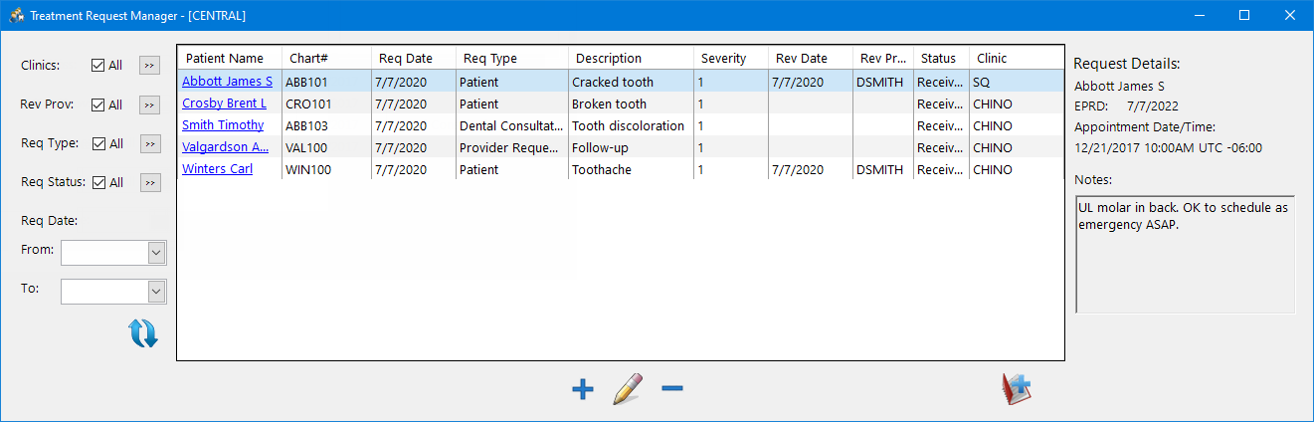Toggle the Req Type All checkbox

click(97, 143)
